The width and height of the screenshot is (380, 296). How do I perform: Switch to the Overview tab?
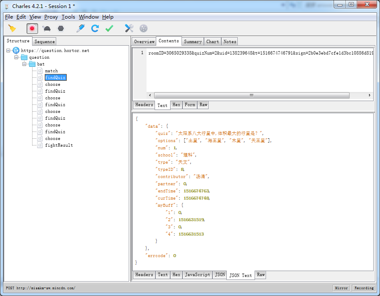144,41
